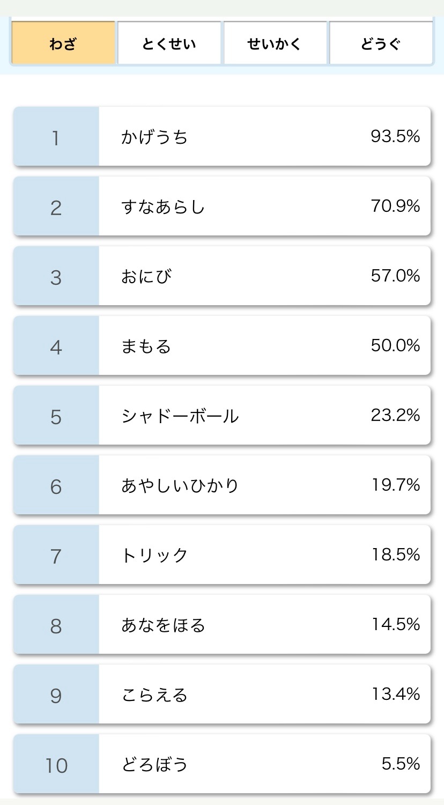Tap the 50.0% usage value
The height and width of the screenshot is (805, 444).
[395, 345]
